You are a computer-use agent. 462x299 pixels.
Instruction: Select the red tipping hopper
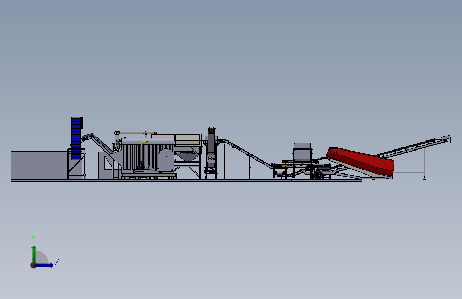click(x=360, y=162)
